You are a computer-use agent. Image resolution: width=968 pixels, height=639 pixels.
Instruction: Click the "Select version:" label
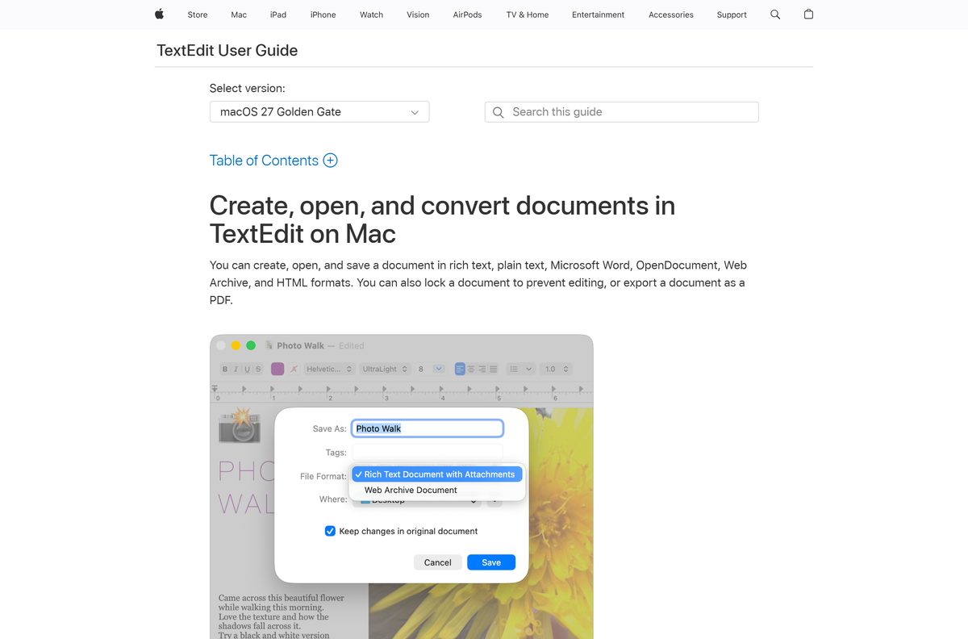point(248,89)
